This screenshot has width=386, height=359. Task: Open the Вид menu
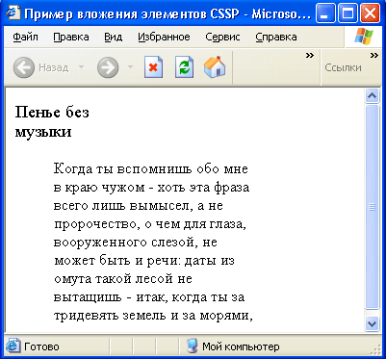114,38
